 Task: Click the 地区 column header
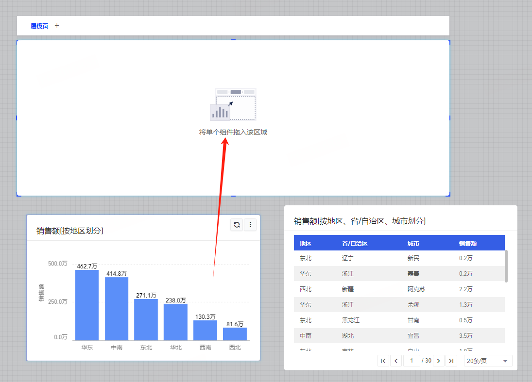[x=306, y=243]
